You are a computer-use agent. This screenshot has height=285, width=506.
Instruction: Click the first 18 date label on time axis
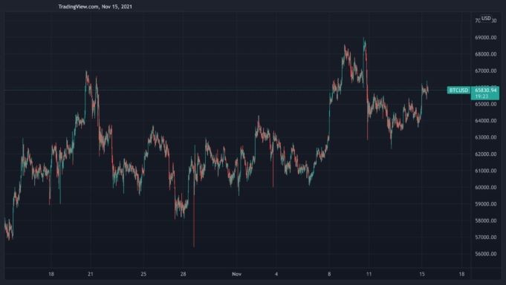point(51,274)
